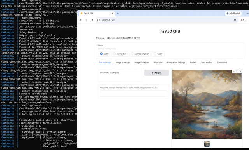Download the generated landscape image
The image size is (249, 150).
click(x=234, y=72)
